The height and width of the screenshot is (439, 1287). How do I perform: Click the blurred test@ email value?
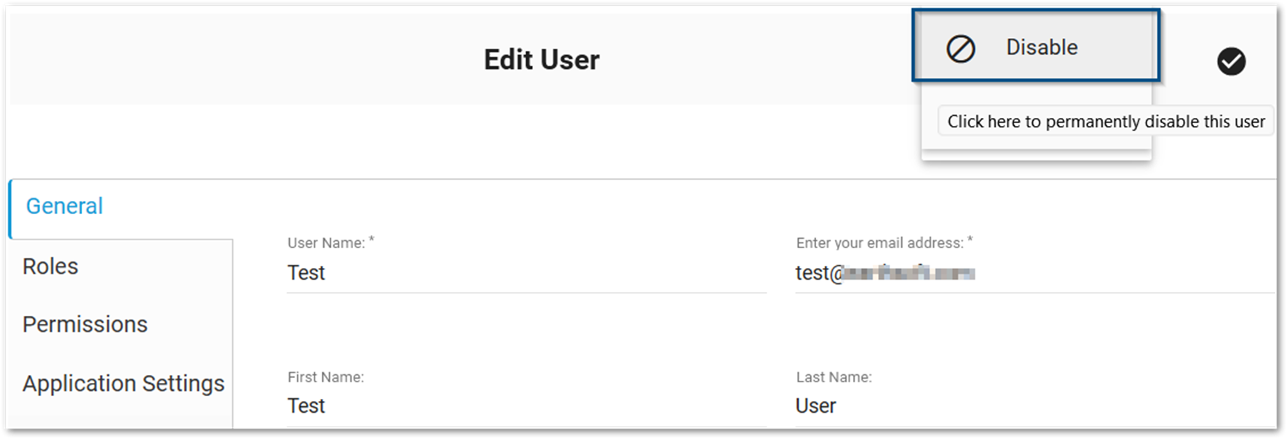[x=884, y=273]
